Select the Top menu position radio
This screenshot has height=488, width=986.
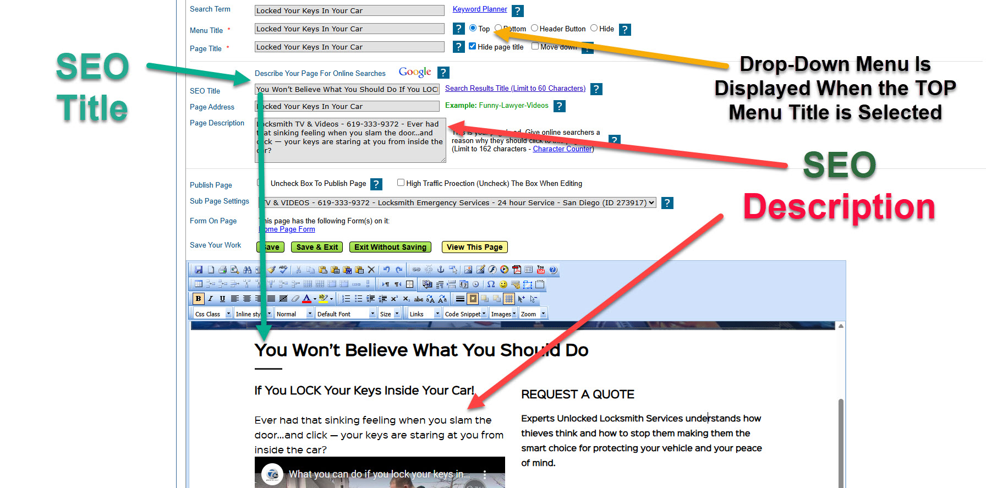click(473, 28)
